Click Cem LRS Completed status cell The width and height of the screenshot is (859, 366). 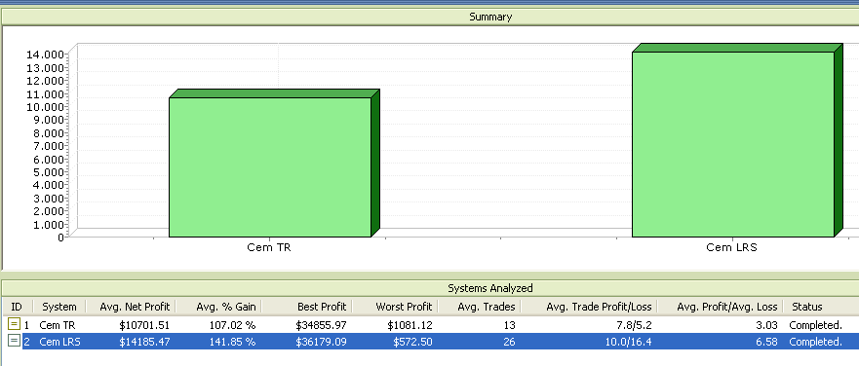point(815,342)
